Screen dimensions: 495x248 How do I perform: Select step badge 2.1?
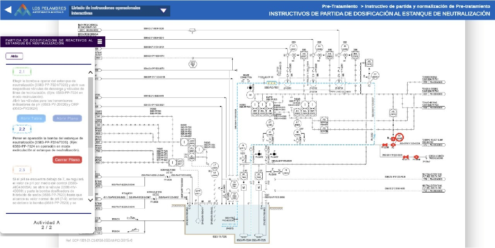tap(22, 72)
